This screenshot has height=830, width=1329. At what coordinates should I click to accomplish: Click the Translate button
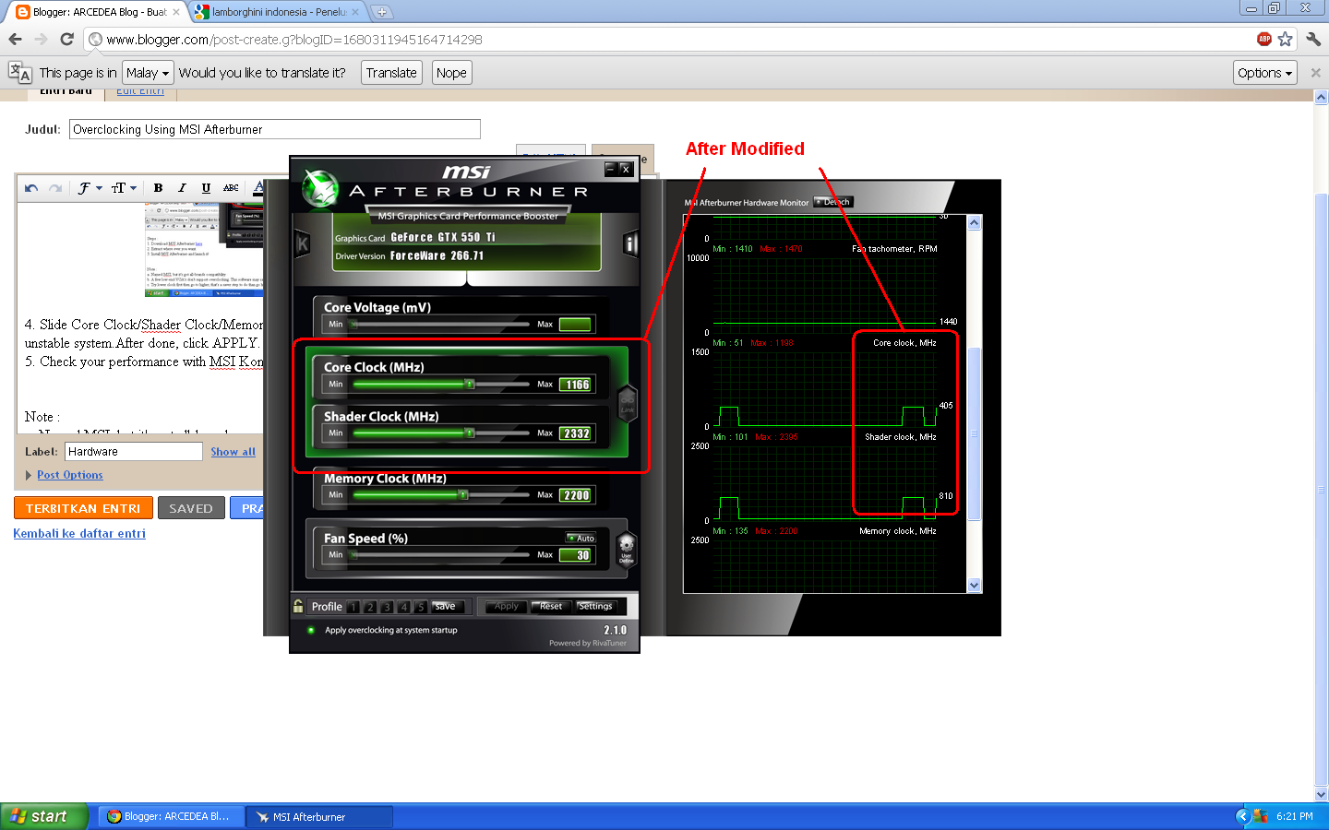pyautogui.click(x=391, y=73)
